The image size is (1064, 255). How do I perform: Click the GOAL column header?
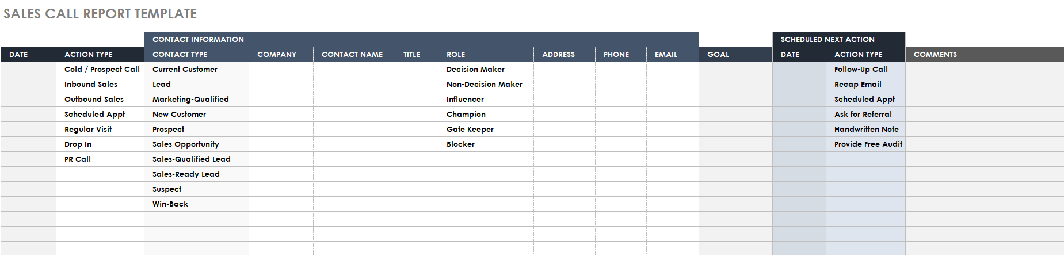click(x=736, y=54)
